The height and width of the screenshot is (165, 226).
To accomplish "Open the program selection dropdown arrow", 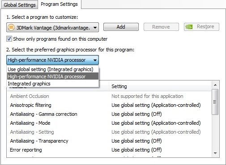I will (95, 28).
